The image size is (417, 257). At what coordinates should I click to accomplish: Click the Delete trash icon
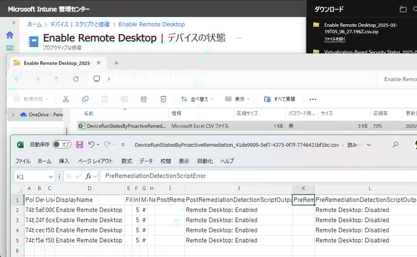pyautogui.click(x=164, y=99)
